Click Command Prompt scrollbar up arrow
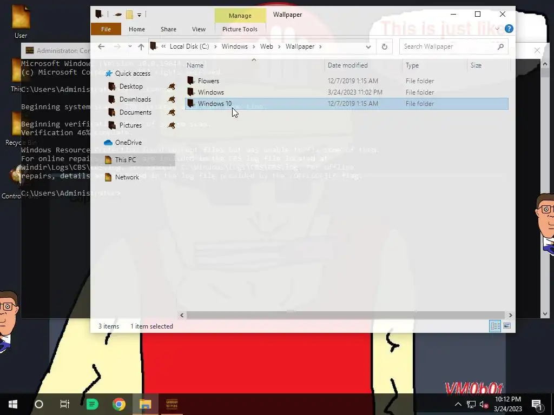This screenshot has height=415, width=554. point(545,64)
